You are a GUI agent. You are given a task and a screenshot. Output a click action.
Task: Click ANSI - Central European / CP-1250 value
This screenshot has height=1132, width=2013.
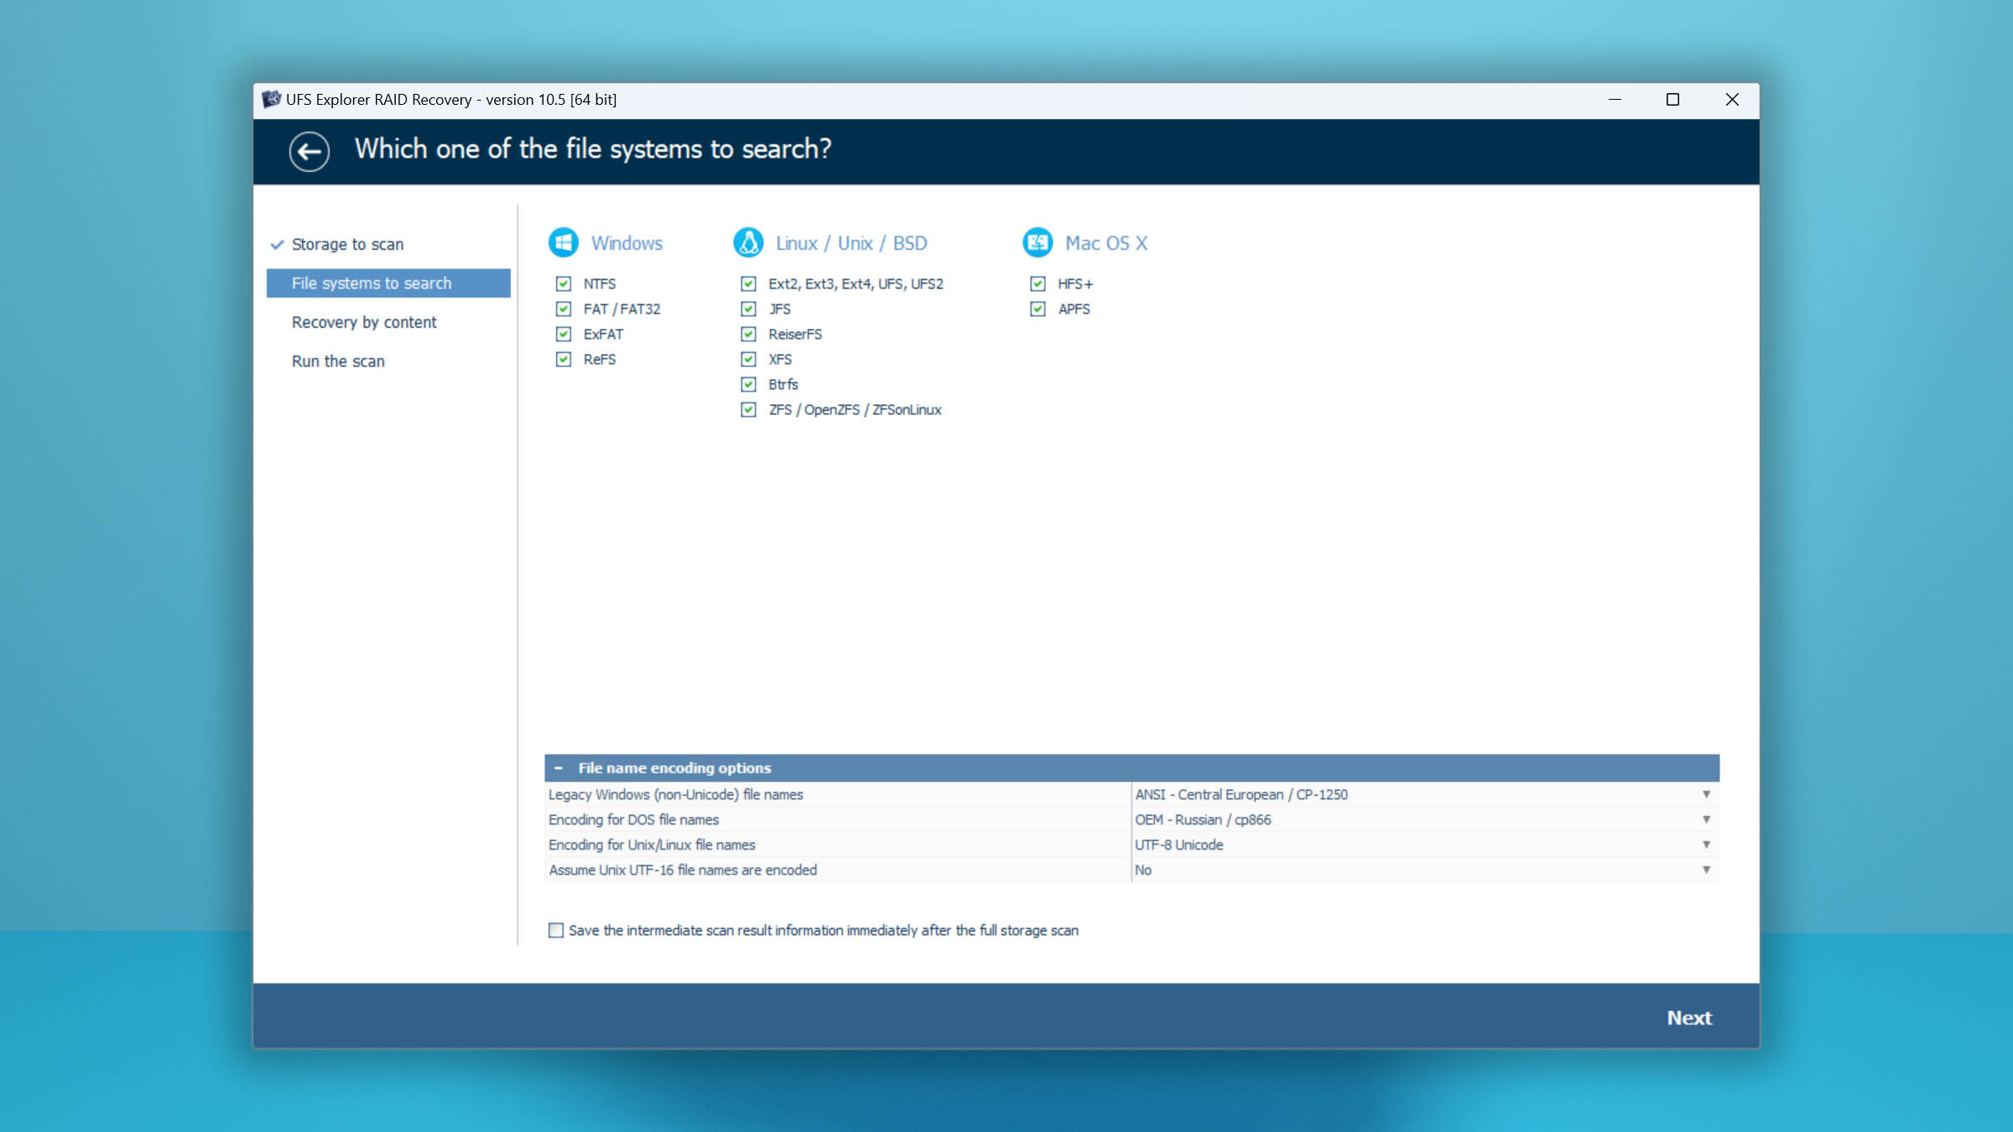(1241, 794)
